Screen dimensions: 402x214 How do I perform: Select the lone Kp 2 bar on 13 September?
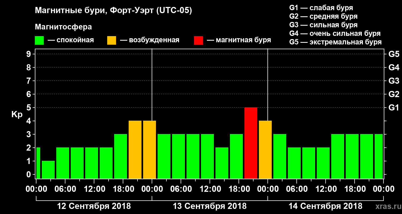click(x=222, y=163)
